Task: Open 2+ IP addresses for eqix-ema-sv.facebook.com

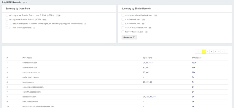Action: click(x=193, y=87)
